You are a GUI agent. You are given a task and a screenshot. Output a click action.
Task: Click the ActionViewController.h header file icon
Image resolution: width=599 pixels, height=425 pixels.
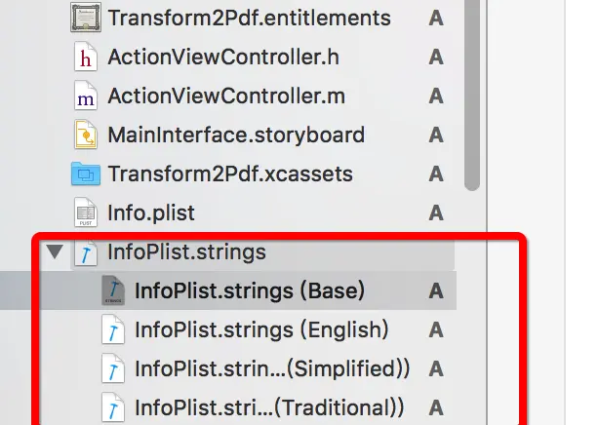[x=87, y=58]
